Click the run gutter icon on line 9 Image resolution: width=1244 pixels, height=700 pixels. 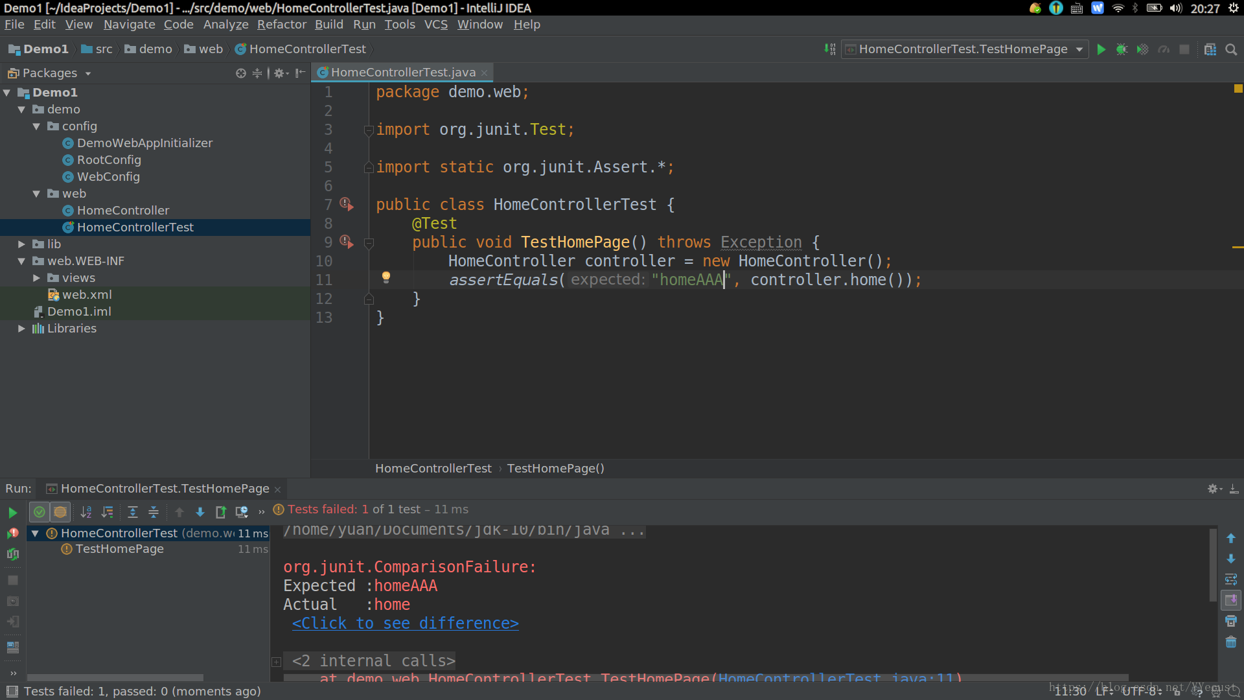point(347,242)
